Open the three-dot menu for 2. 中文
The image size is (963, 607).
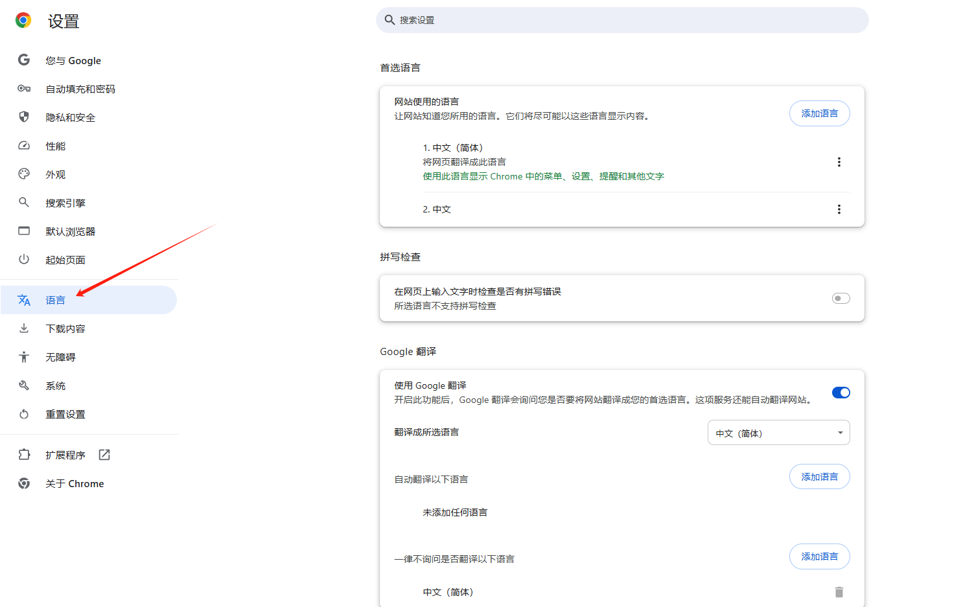click(x=839, y=209)
